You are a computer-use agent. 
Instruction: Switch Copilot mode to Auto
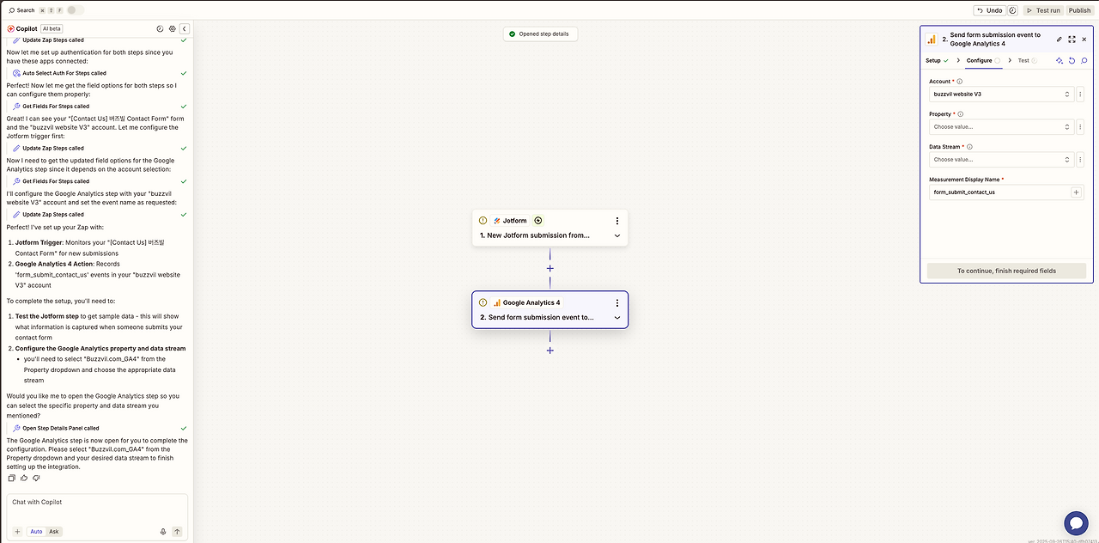coord(36,532)
